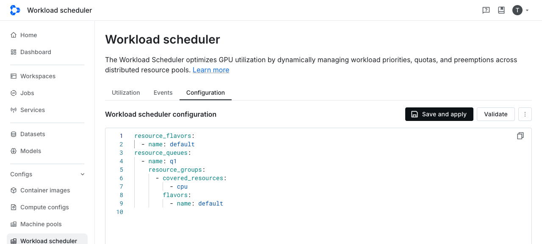Image resolution: width=542 pixels, height=244 pixels.
Task: Open the three-dot more options menu
Action: (525, 114)
